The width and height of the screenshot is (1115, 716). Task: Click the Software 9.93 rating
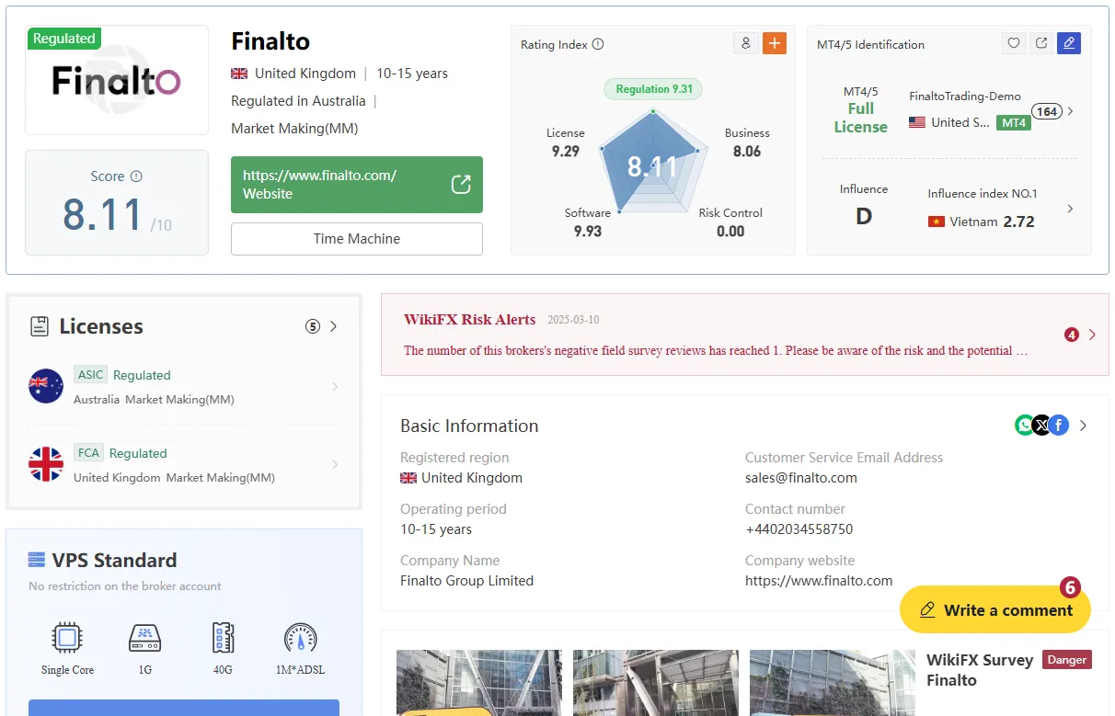tap(588, 222)
